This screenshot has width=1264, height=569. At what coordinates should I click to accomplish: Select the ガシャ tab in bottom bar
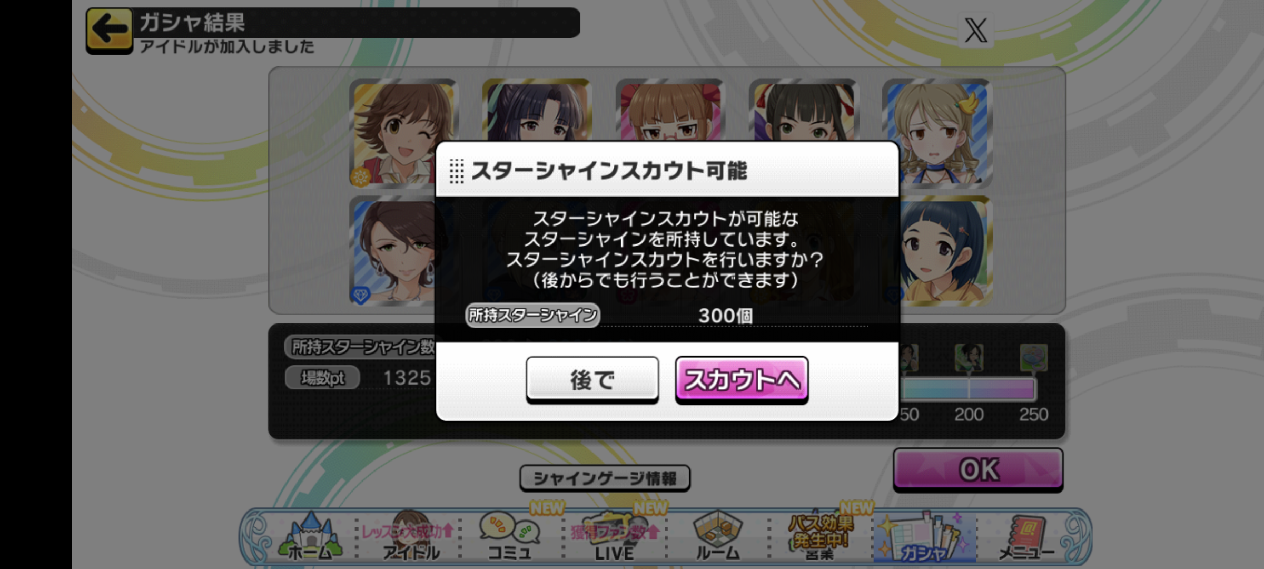pos(924,536)
